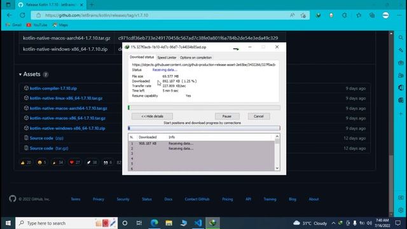Image resolution: width=407 pixels, height=229 pixels.
Task: Select connection row 1 Receiving data
Action: [202, 143]
